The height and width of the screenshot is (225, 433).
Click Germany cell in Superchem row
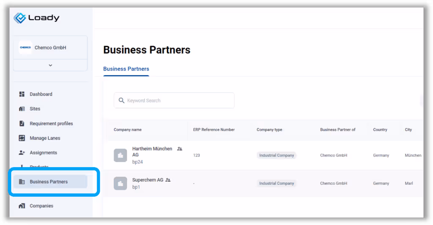point(381,183)
